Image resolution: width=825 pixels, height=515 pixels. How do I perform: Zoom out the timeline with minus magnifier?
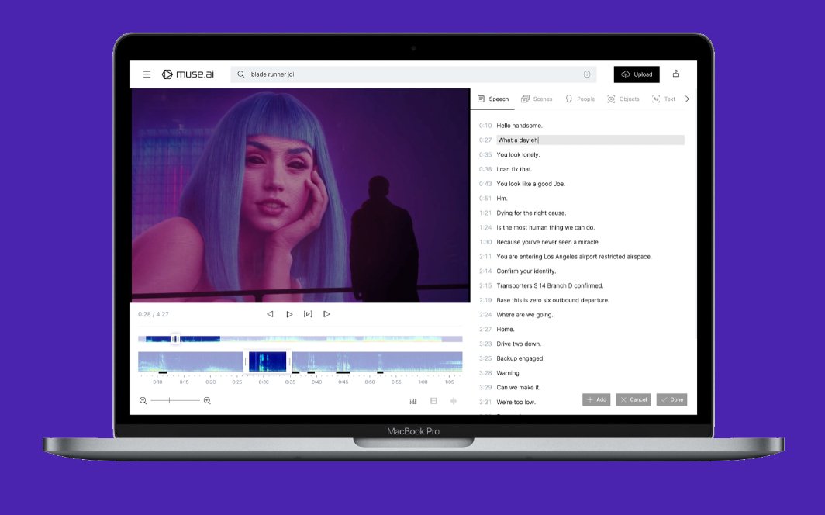(x=143, y=400)
